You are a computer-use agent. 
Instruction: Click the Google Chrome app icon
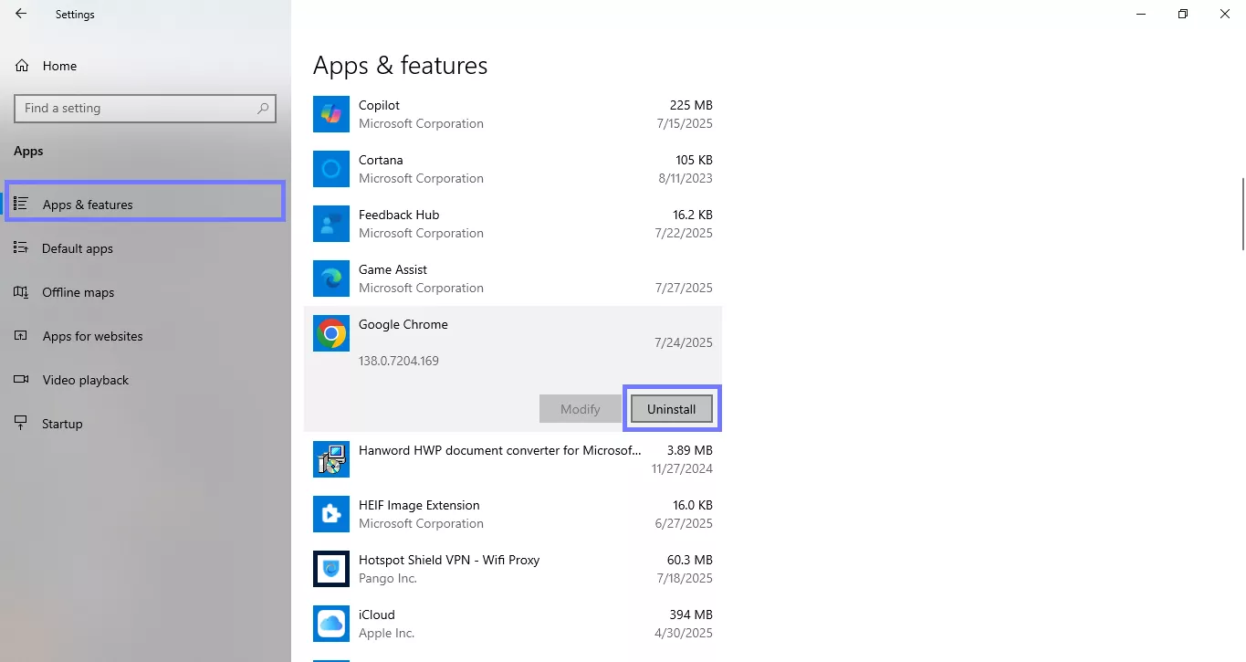pyautogui.click(x=330, y=333)
